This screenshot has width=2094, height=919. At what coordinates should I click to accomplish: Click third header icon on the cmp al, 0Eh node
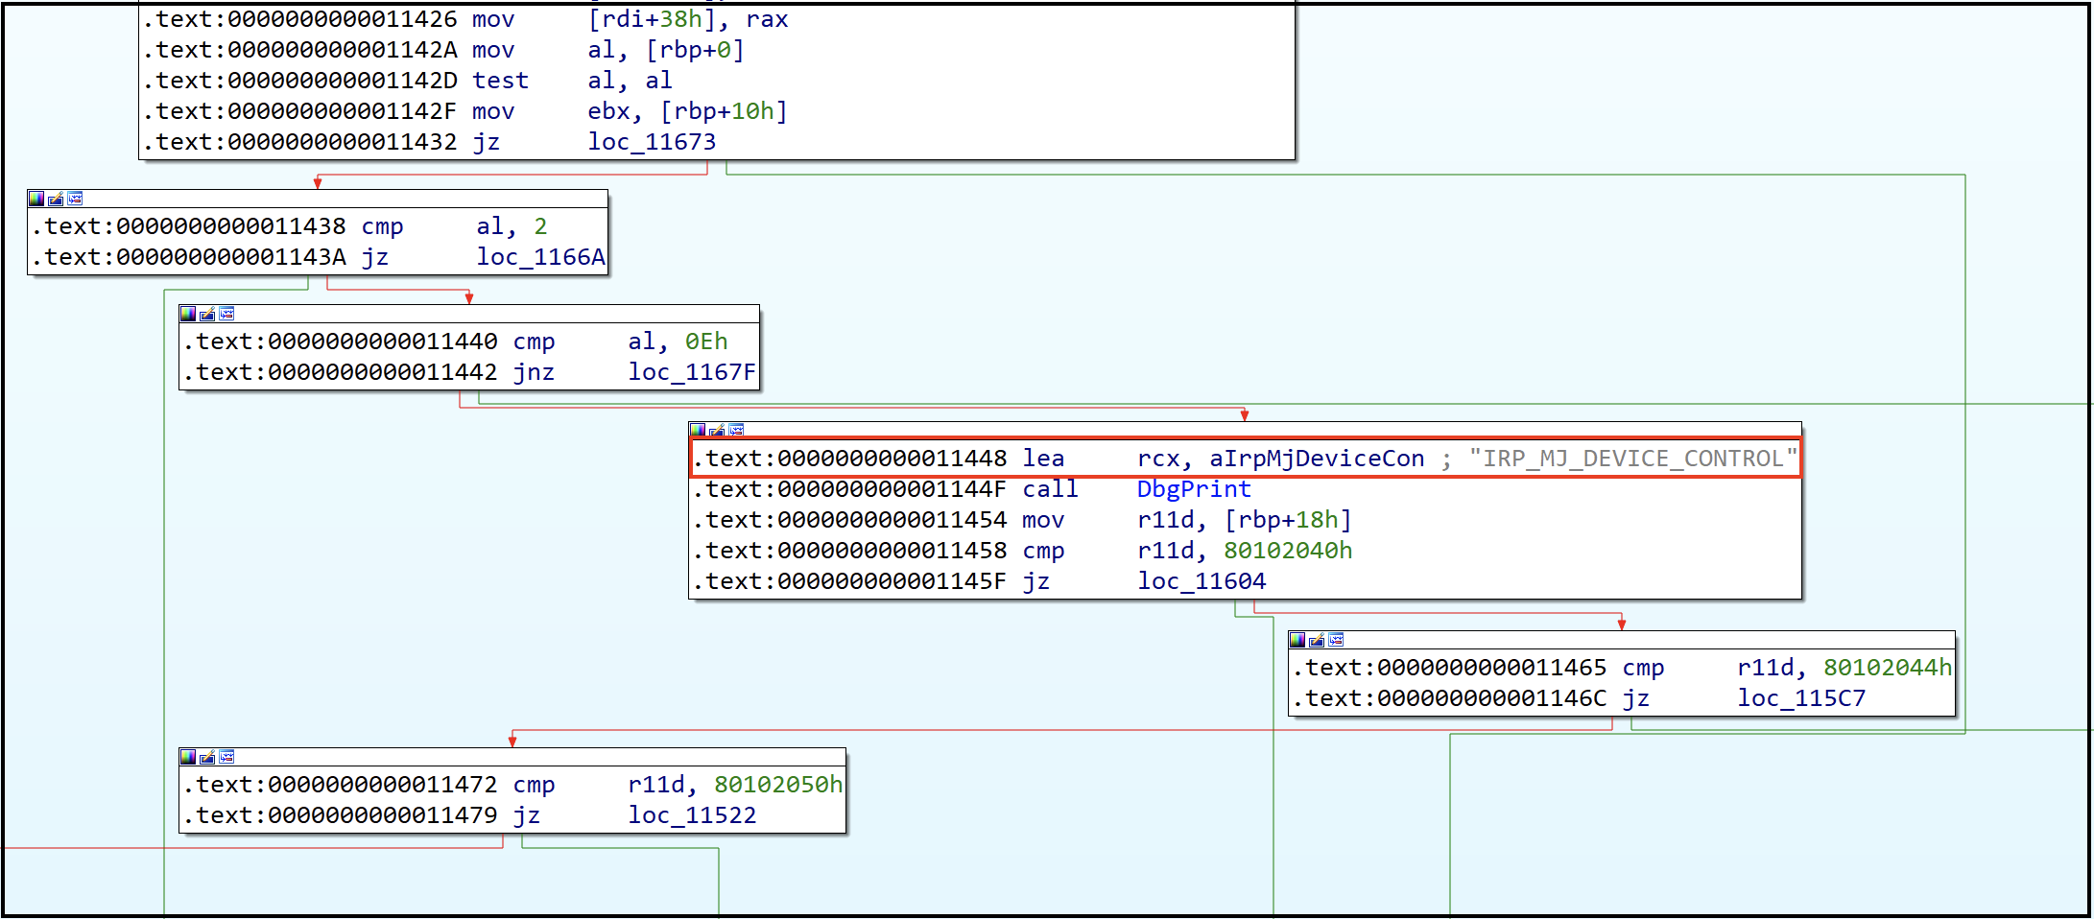[x=226, y=314]
